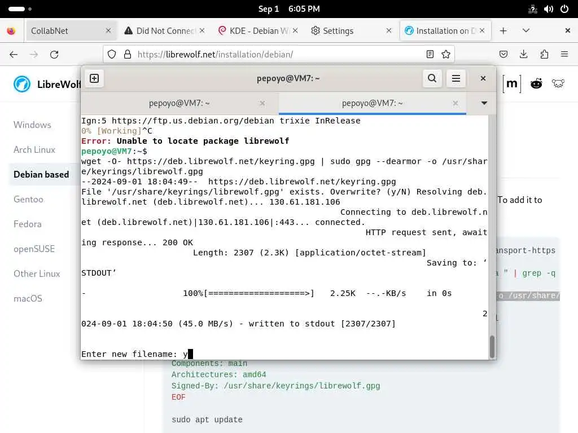Image resolution: width=578 pixels, height=433 pixels.
Task: Click the terminal vertical scrollbar handle
Action: pos(492,347)
